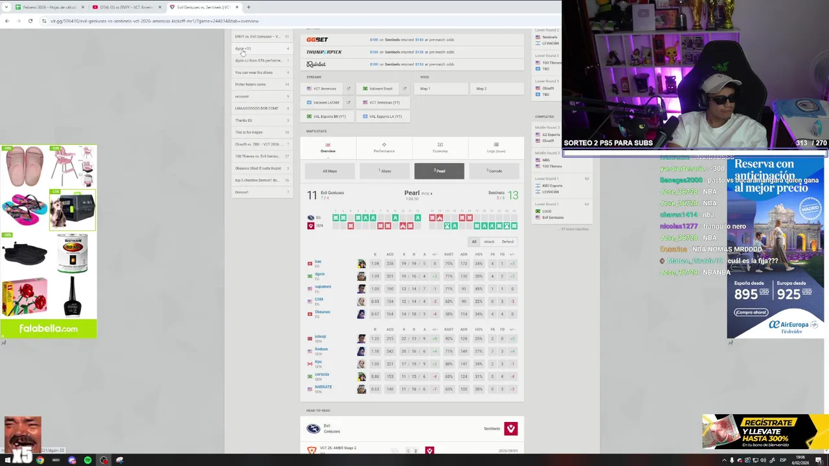Click bao's agent icon
The height and width of the screenshot is (466, 829).
tap(361, 264)
